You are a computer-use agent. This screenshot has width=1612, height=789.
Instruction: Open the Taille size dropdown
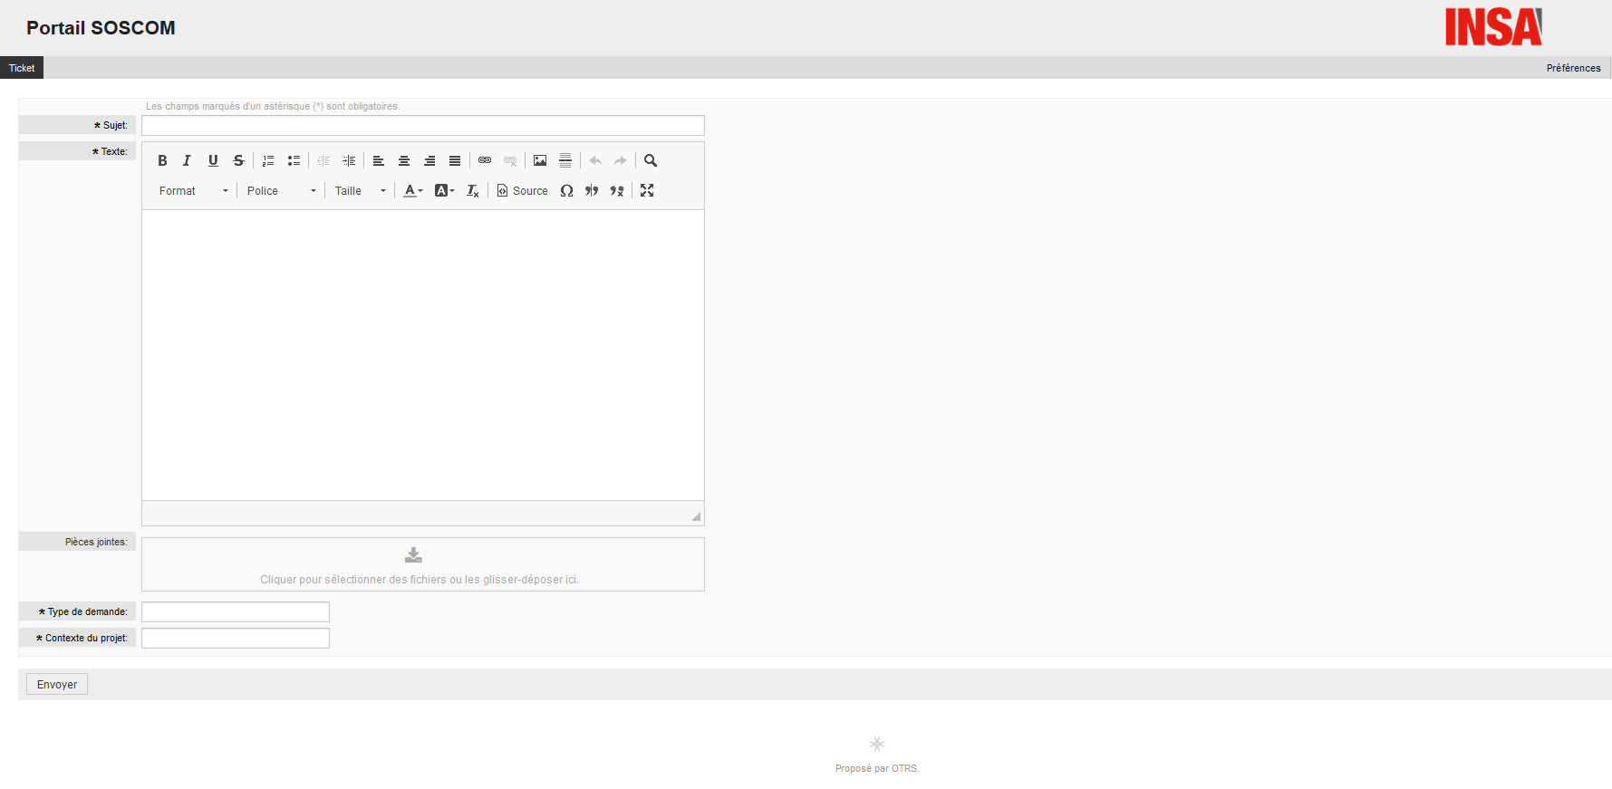(x=360, y=190)
